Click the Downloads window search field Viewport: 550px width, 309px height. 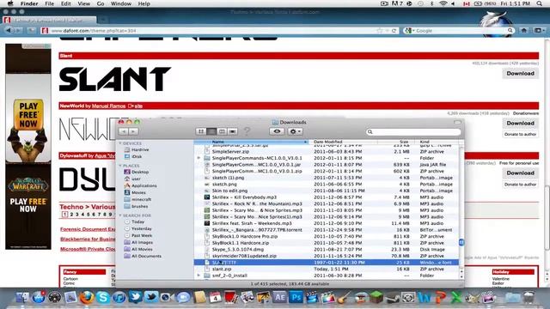pos(413,131)
